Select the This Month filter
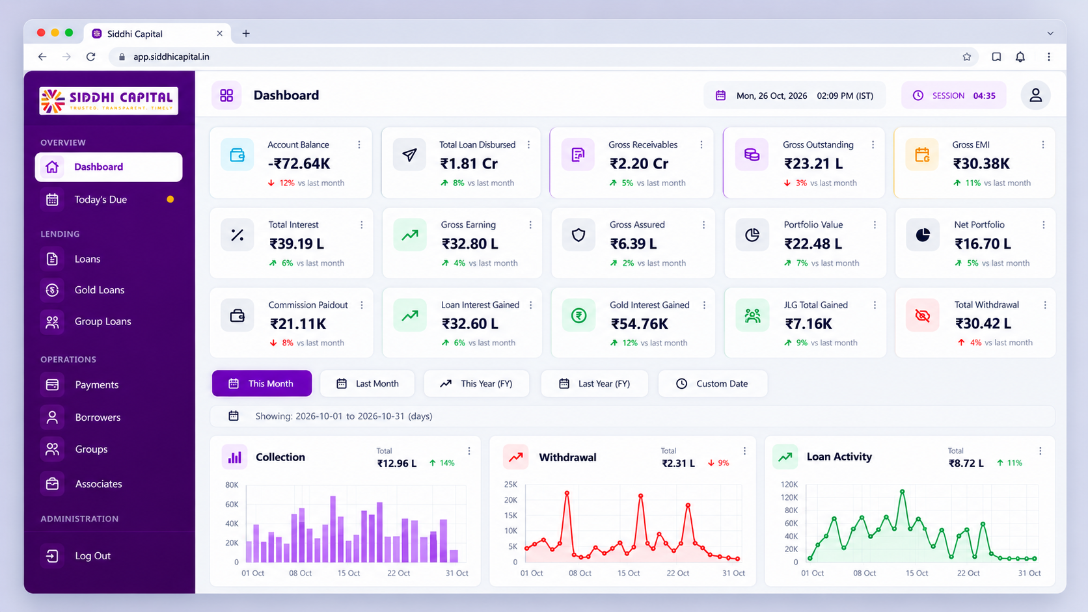The width and height of the screenshot is (1088, 612). pos(262,384)
